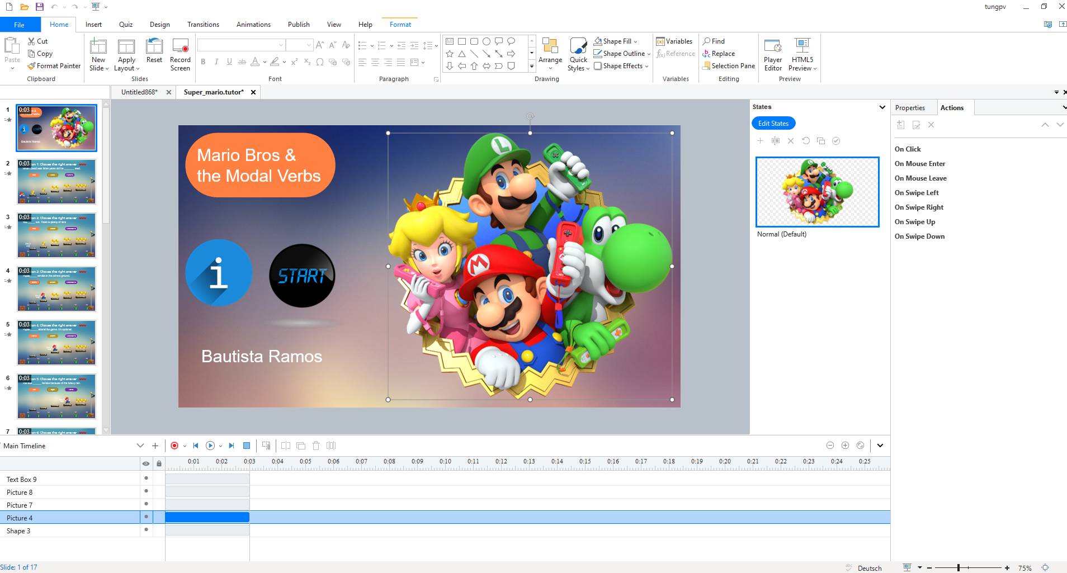
Task: Click the center align paragraph icon
Action: click(x=375, y=62)
